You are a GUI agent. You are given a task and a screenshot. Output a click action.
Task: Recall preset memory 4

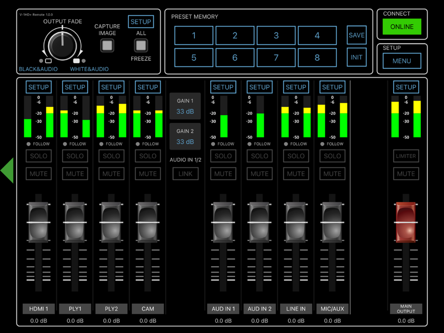(317, 36)
